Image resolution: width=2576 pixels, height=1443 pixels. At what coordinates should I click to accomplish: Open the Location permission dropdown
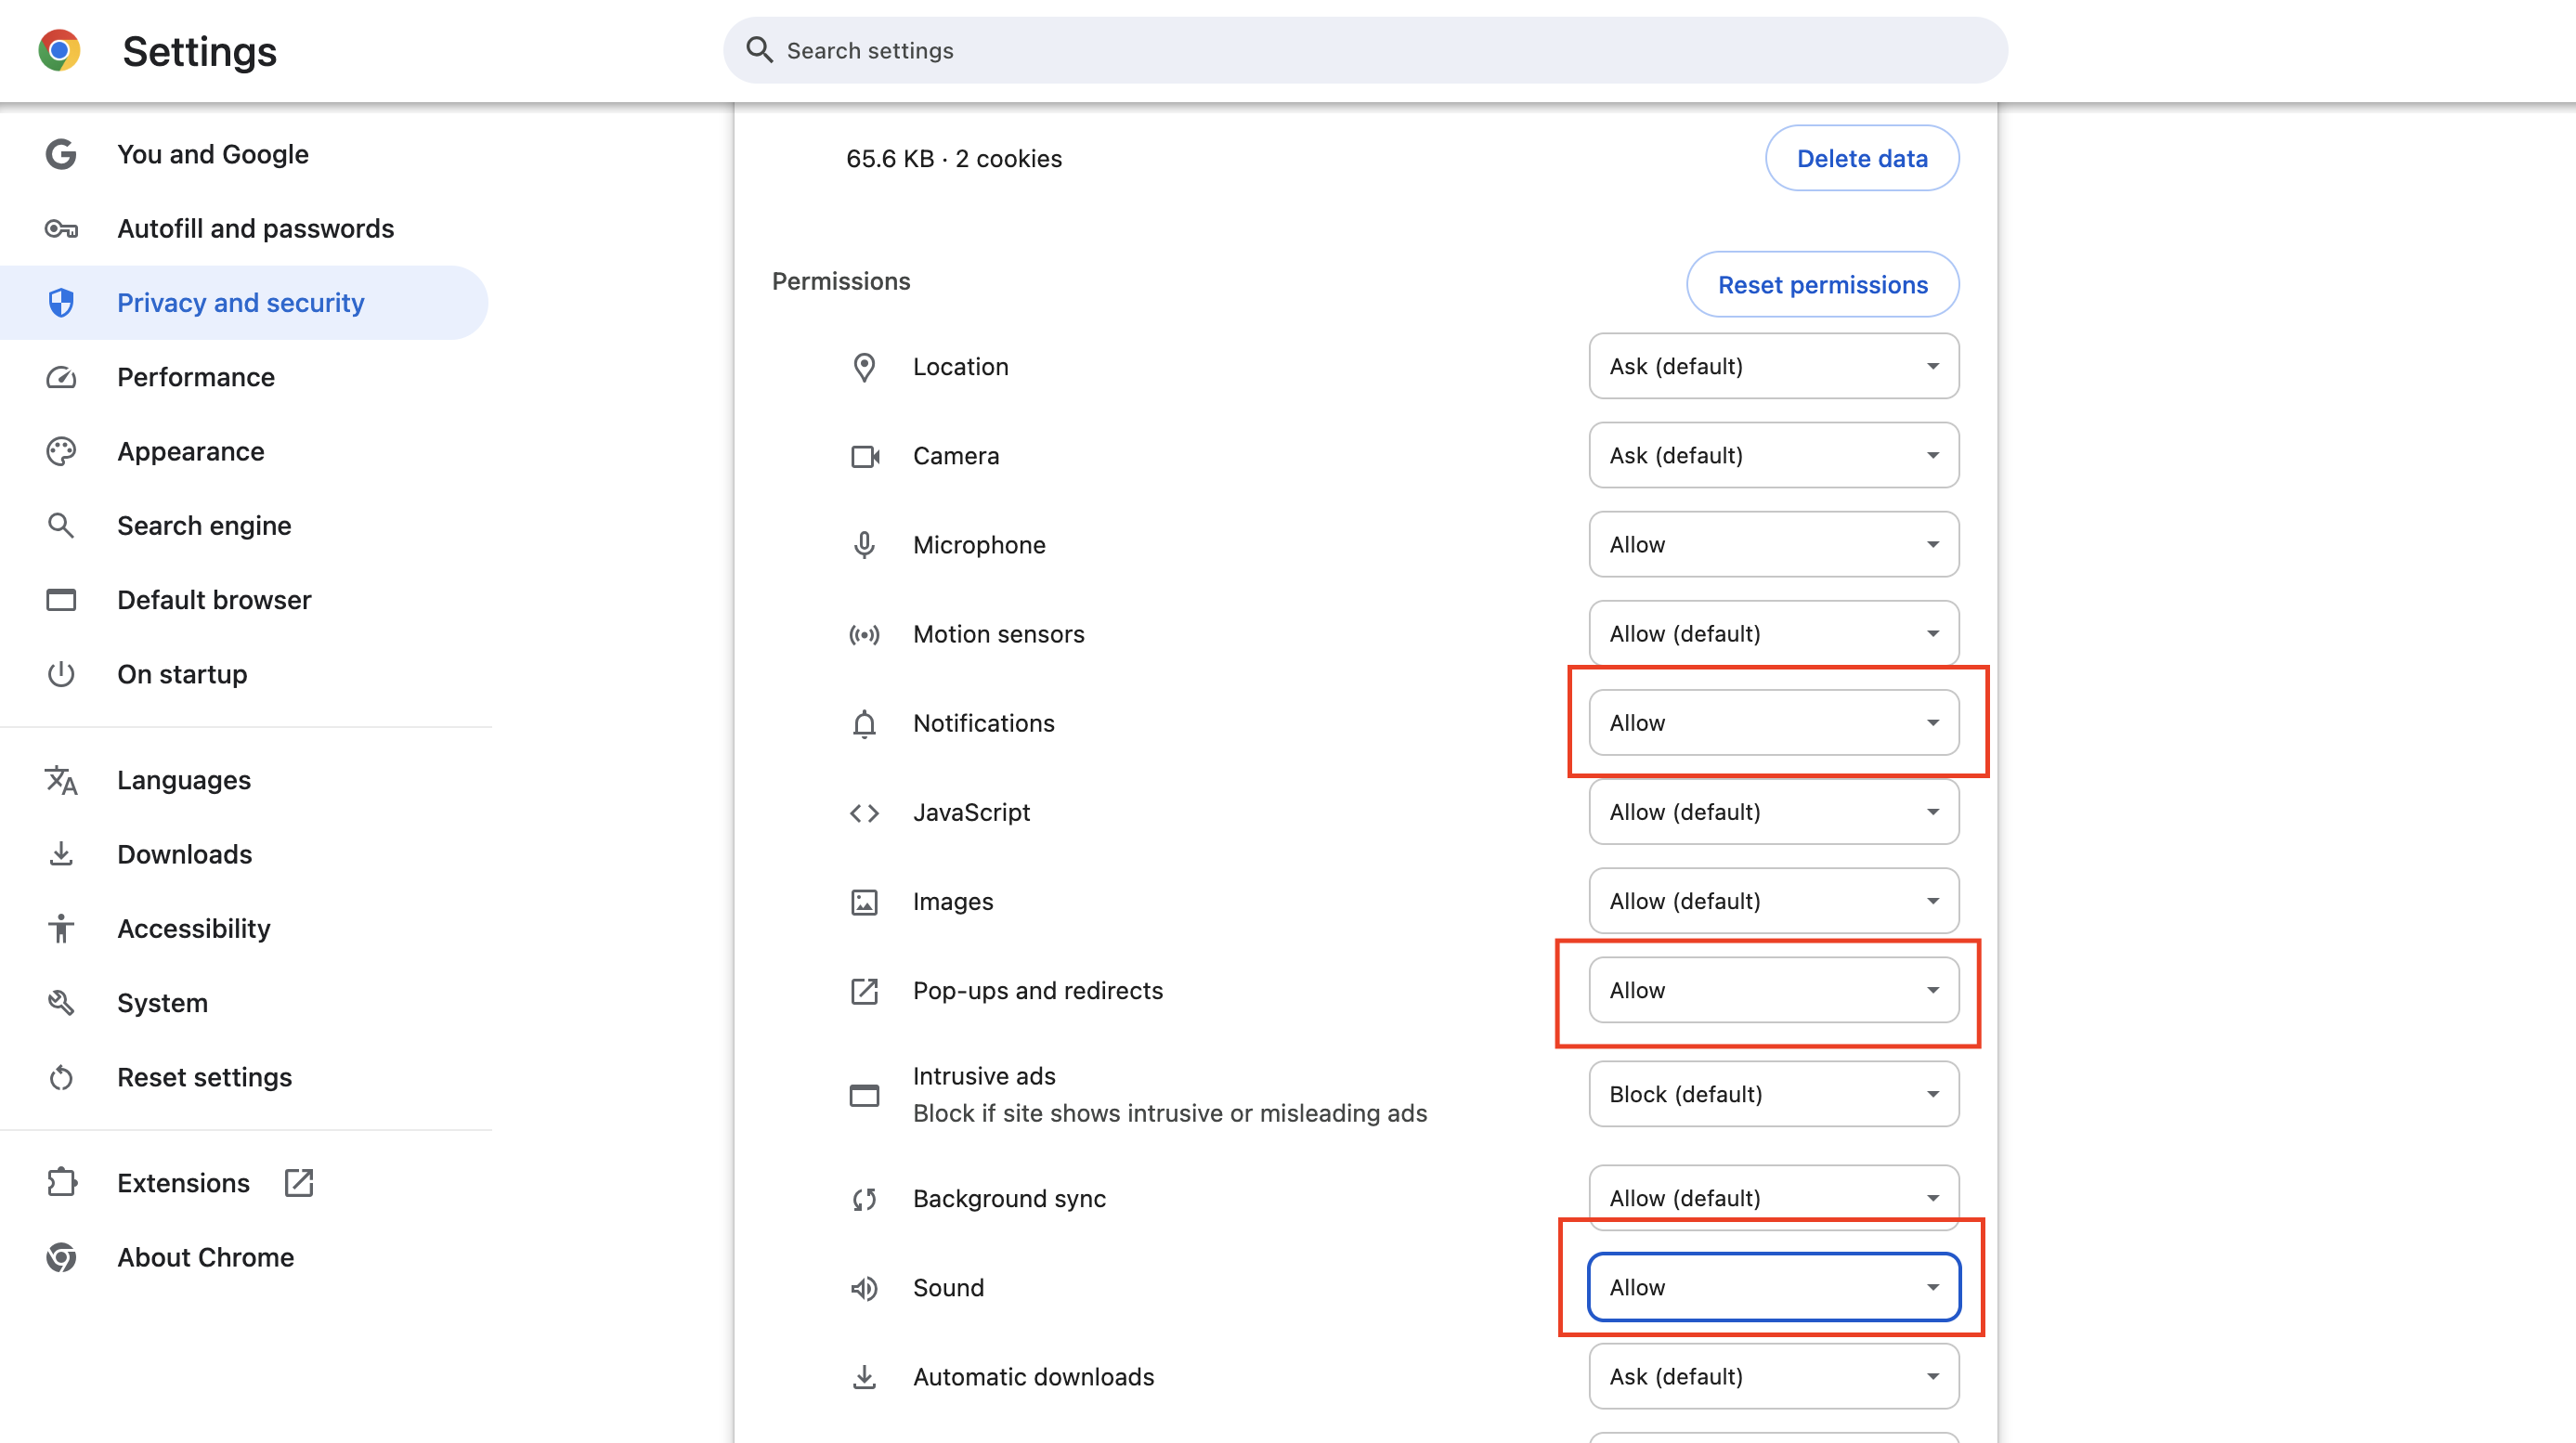click(x=1773, y=366)
